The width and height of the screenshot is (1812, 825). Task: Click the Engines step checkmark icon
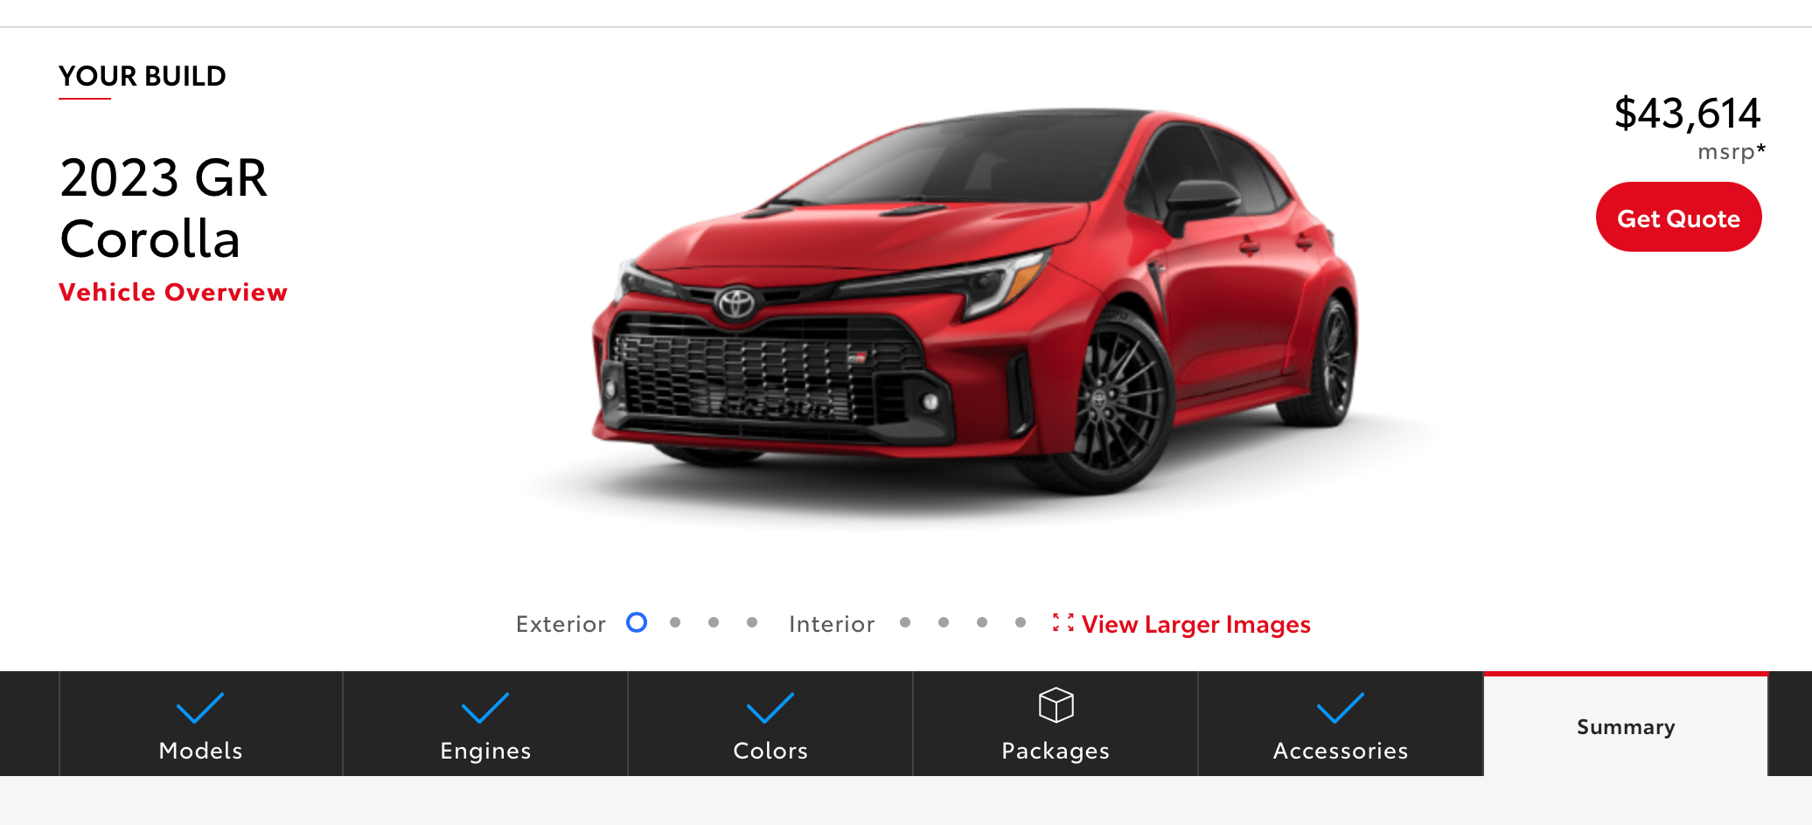(x=485, y=708)
